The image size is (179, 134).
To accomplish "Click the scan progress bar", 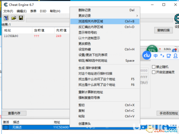I will click(x=48, y=20).
